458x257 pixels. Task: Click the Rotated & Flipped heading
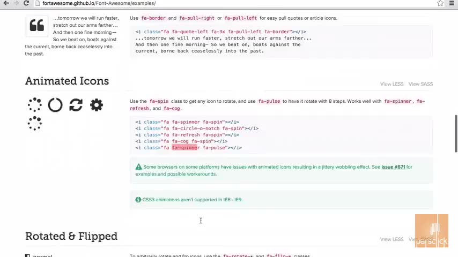point(71,236)
